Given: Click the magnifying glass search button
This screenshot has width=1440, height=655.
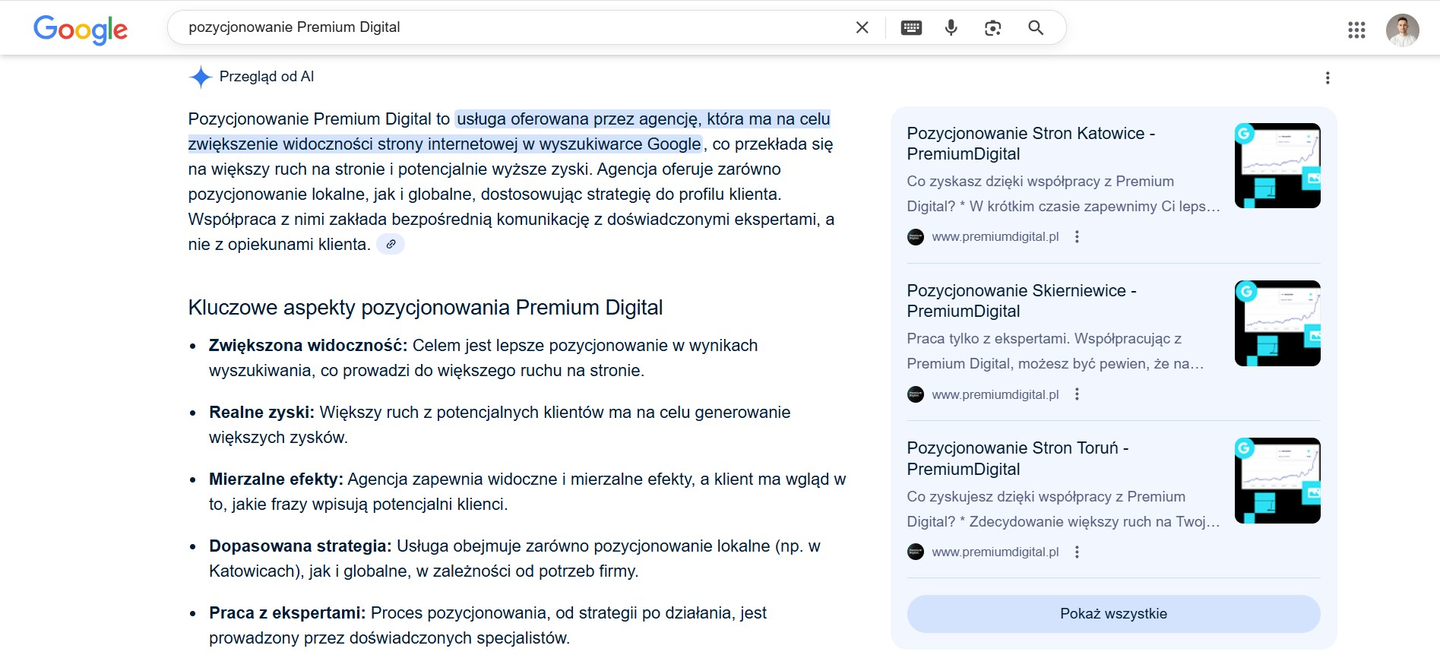Looking at the screenshot, I should 1035,28.
